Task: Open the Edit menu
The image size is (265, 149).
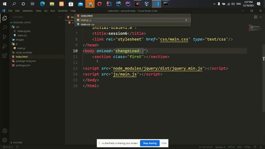Action: point(17,11)
